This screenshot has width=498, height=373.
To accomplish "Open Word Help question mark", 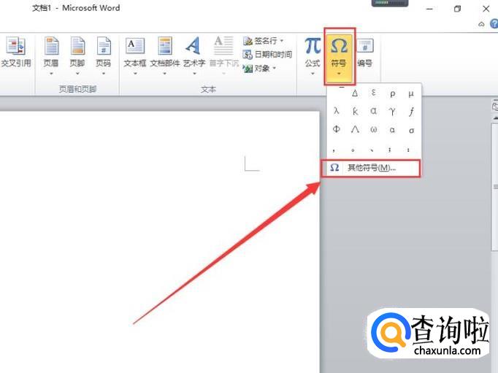I will click(494, 24).
